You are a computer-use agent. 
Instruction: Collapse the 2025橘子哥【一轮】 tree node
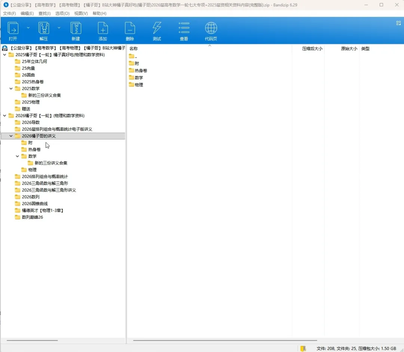pyautogui.click(x=4, y=55)
